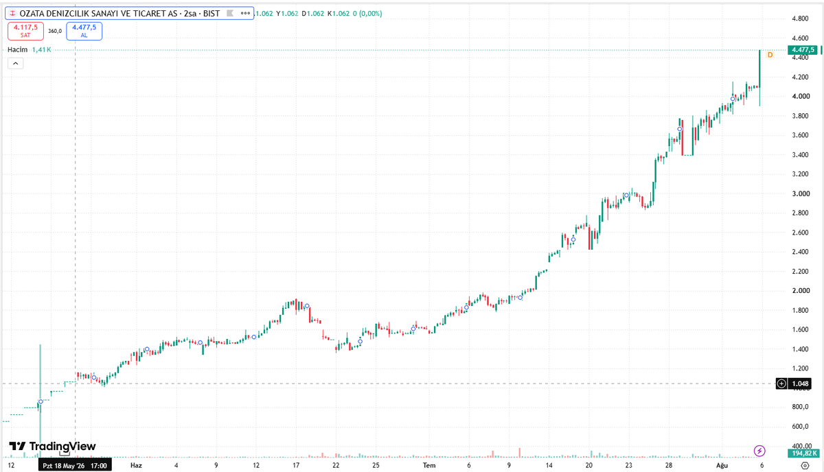
Task: Click the blue AL buy button
Action: pyautogui.click(x=84, y=31)
